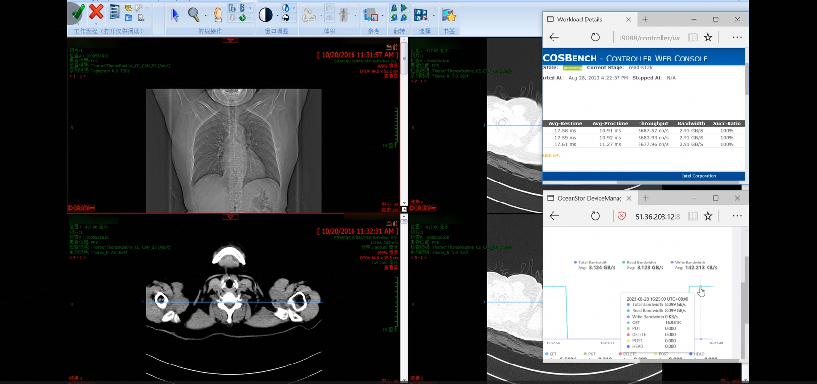Click the red shield security warning icon
The image size is (817, 384).
622,216
